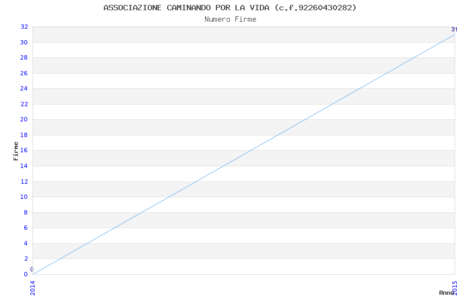Click the y-axis tick value 2
The image size is (460, 298).
click(x=26, y=258)
